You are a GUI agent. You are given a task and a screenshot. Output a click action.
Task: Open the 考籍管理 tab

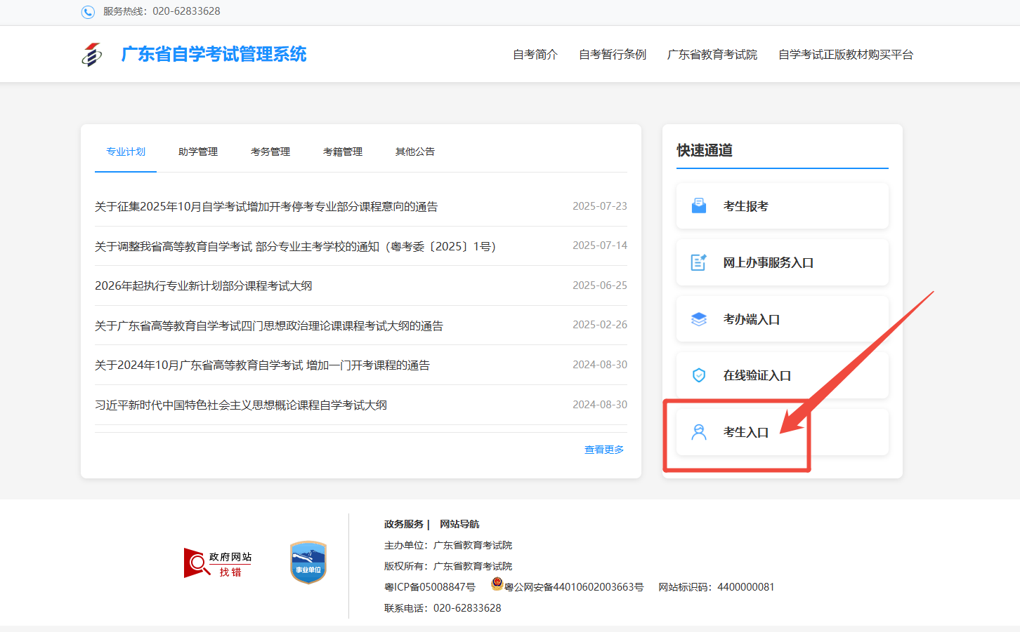point(343,151)
